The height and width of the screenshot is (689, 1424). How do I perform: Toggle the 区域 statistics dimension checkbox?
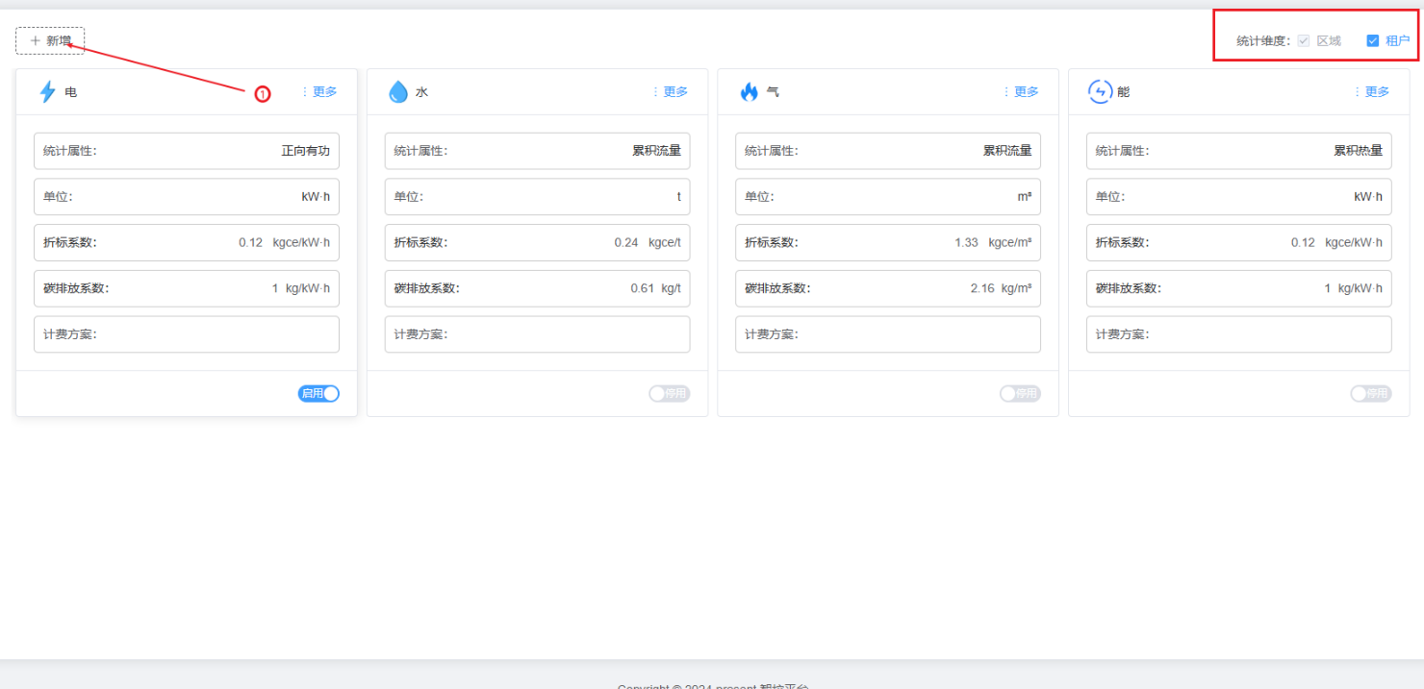point(1304,40)
